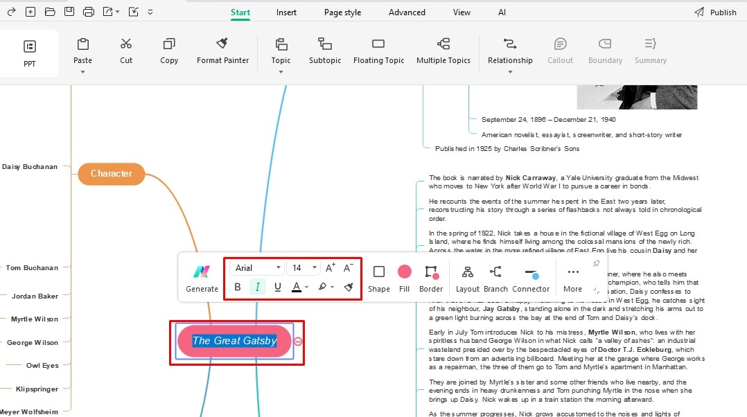Open the AI tab
Viewport: 747px width, 417px height.
point(502,12)
